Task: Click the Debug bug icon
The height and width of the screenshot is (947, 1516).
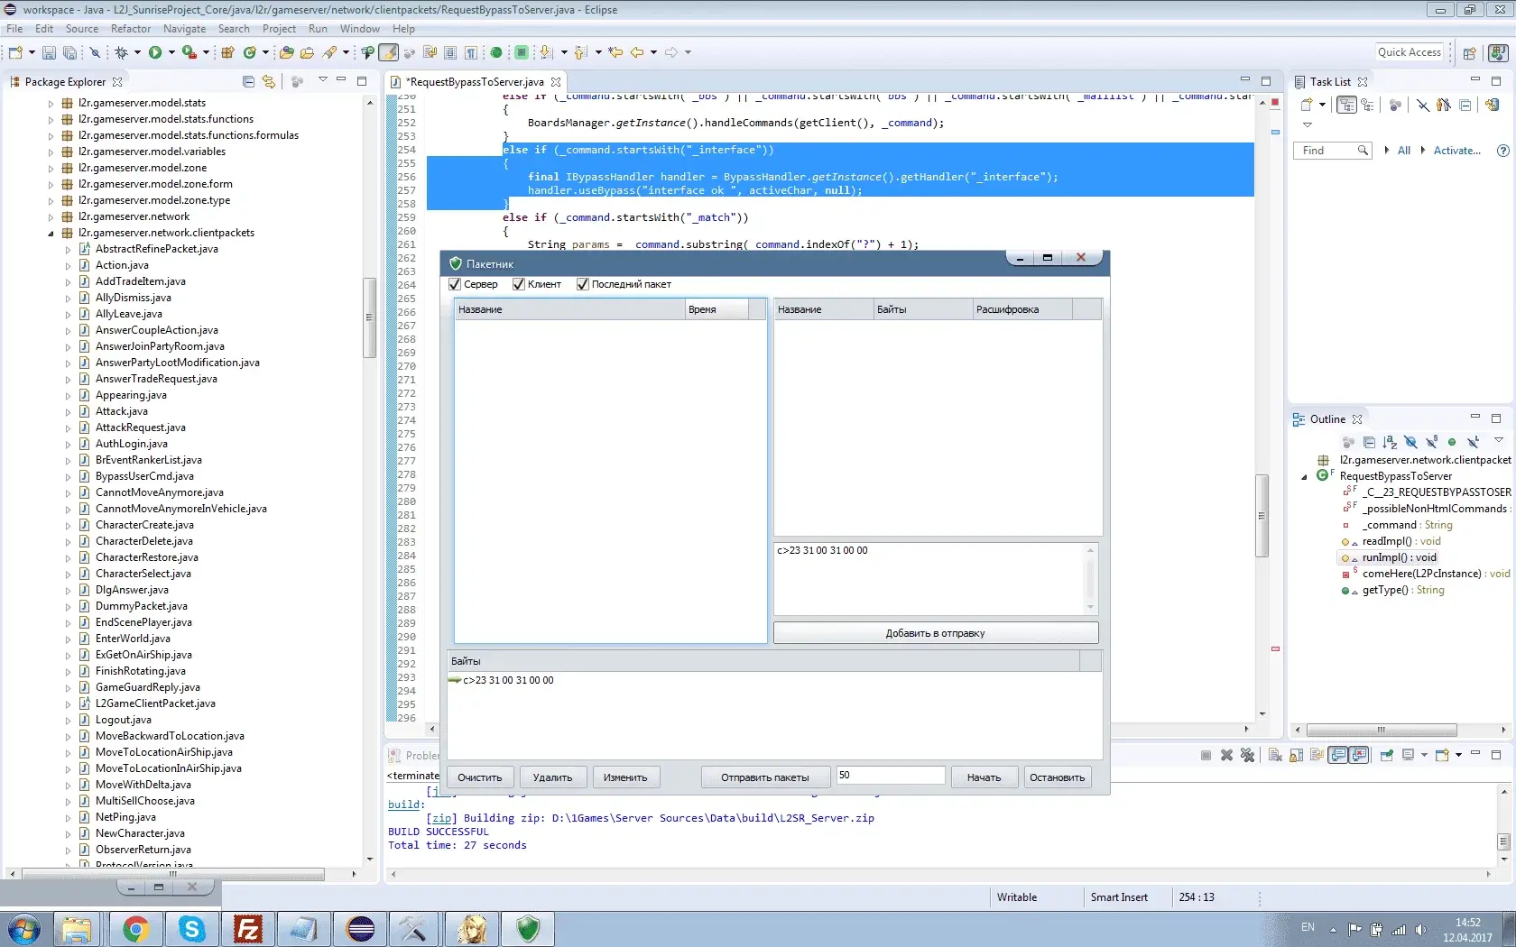Action: click(x=121, y=52)
